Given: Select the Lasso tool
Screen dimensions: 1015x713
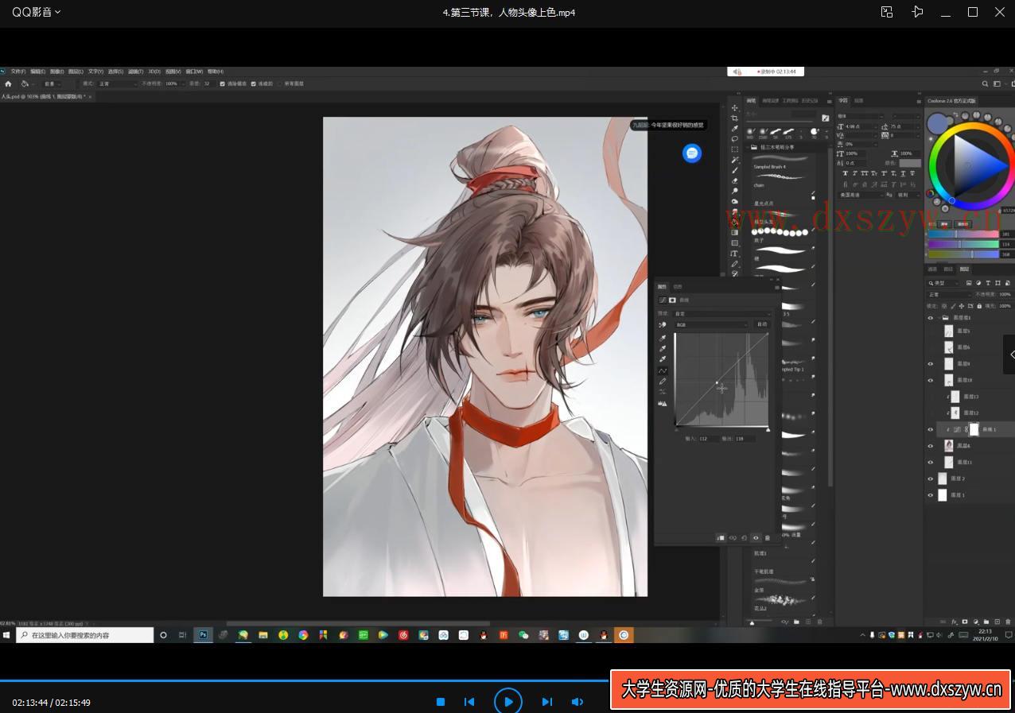Looking at the screenshot, I should click(735, 139).
